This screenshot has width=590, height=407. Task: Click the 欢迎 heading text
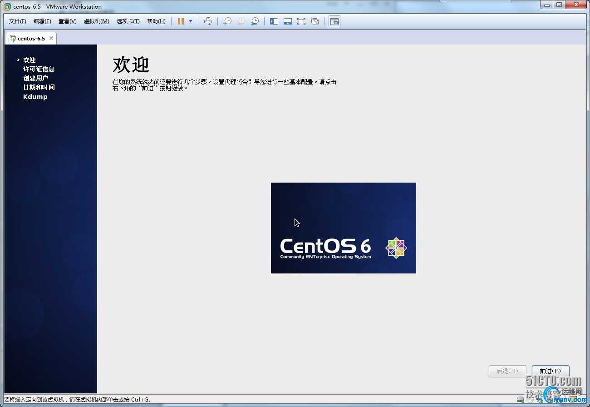point(131,65)
